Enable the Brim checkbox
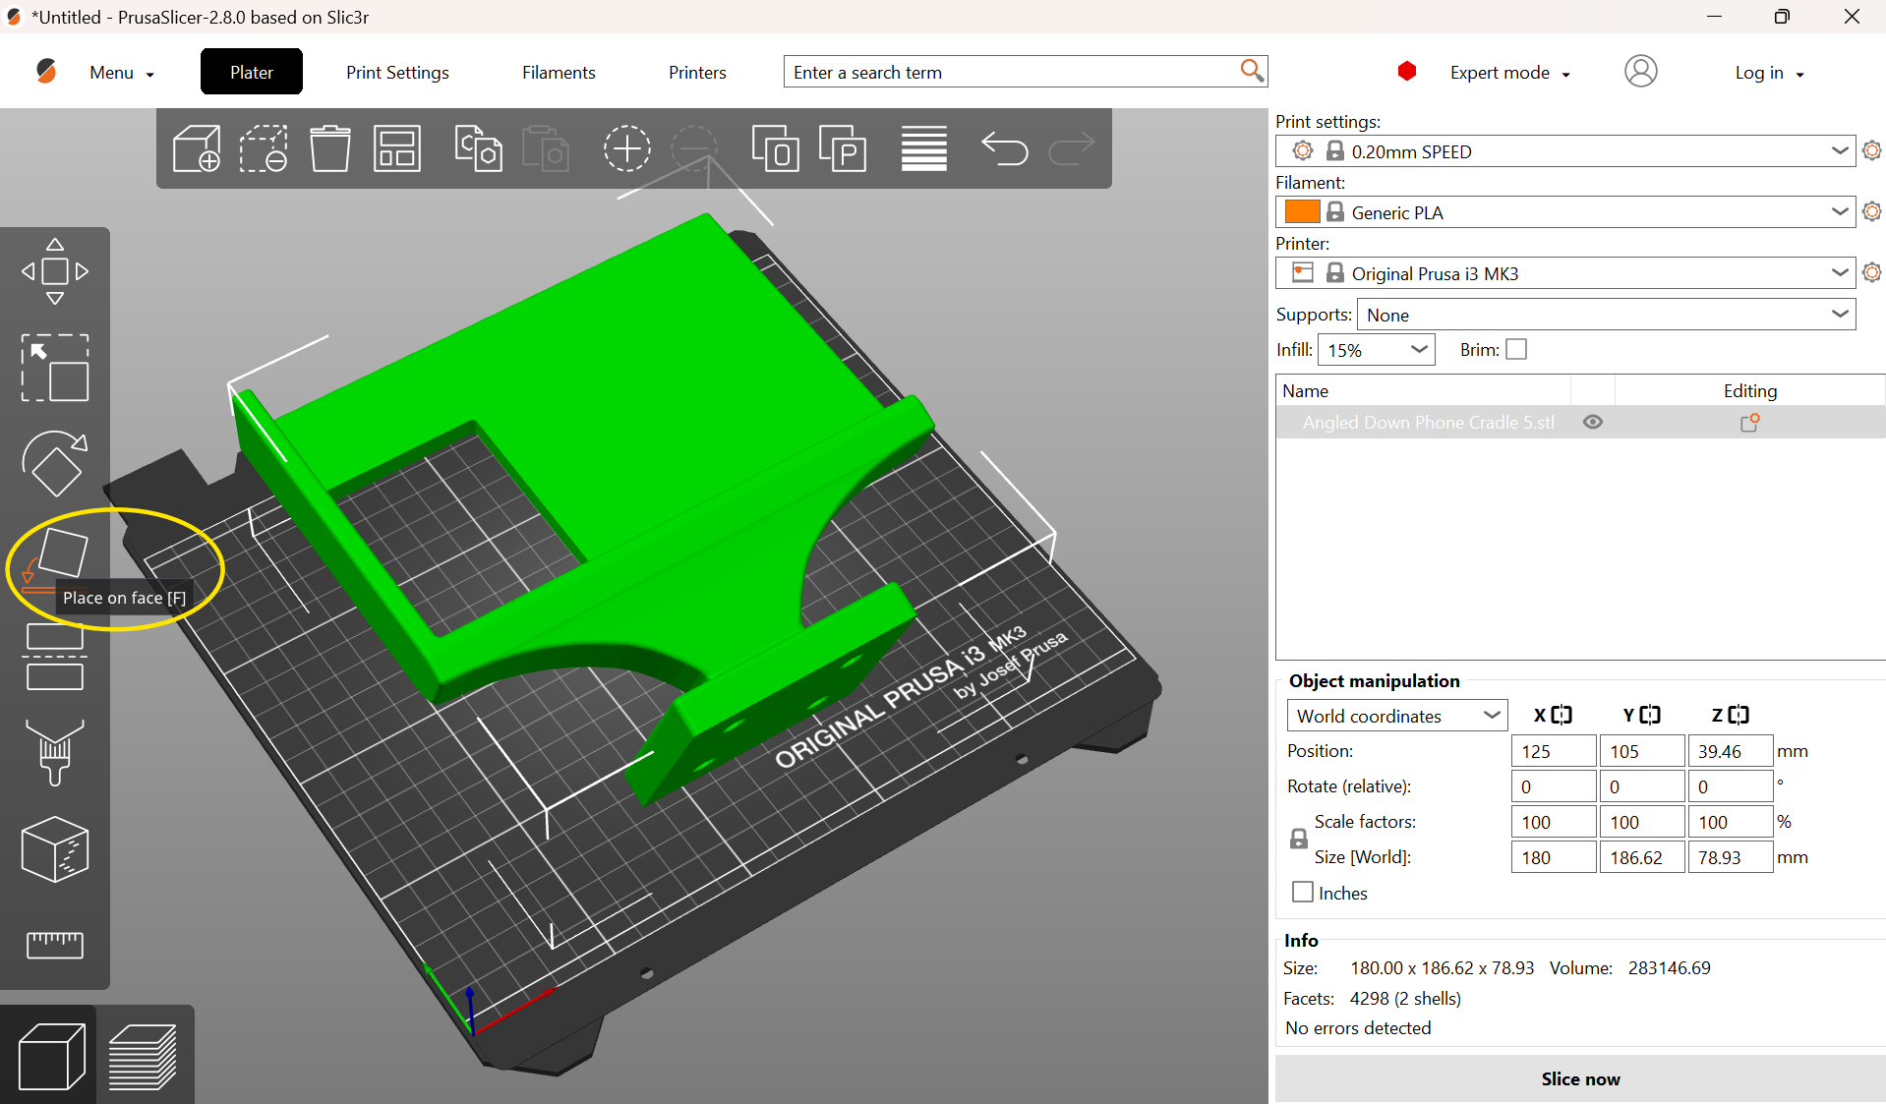This screenshot has height=1104, width=1886. (1516, 349)
